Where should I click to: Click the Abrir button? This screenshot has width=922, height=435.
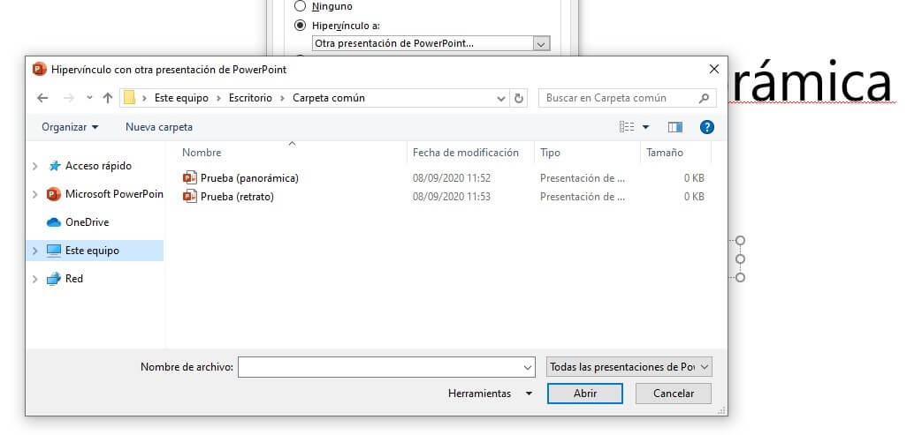pyautogui.click(x=585, y=394)
